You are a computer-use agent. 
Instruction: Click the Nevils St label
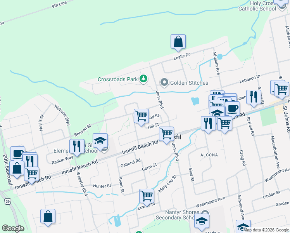41,123
